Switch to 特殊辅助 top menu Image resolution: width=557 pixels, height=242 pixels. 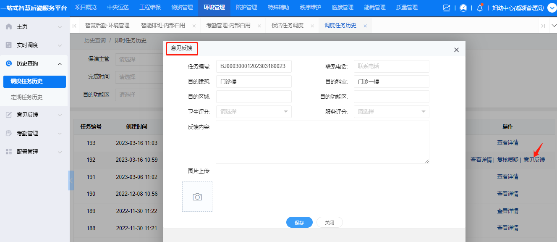point(278,7)
